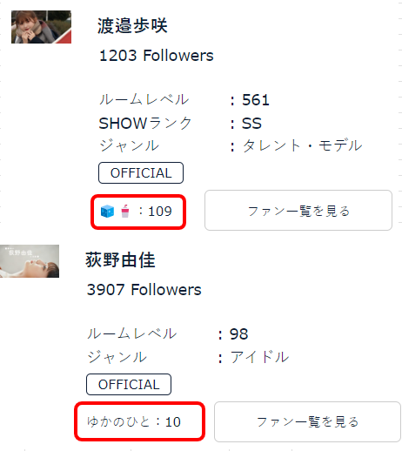
Task: Click the pink drink cup icon
Action: coord(125,211)
